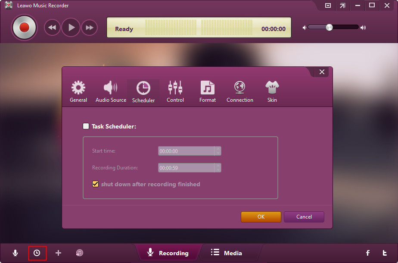
Task: Mute using the low-volume speaker icon
Action: [x=305, y=28]
